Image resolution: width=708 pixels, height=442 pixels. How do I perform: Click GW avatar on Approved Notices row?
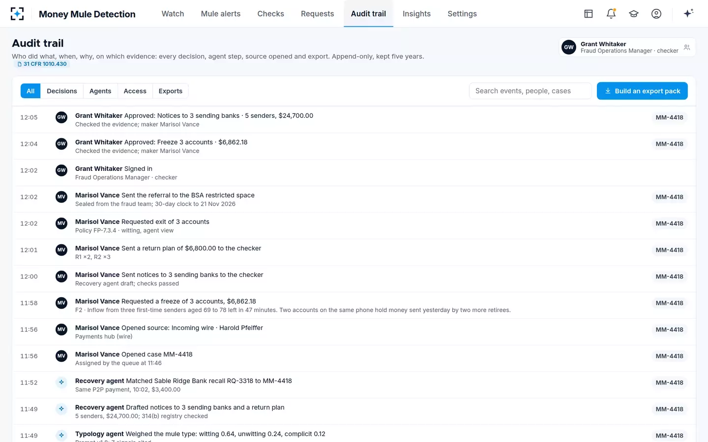tap(61, 117)
